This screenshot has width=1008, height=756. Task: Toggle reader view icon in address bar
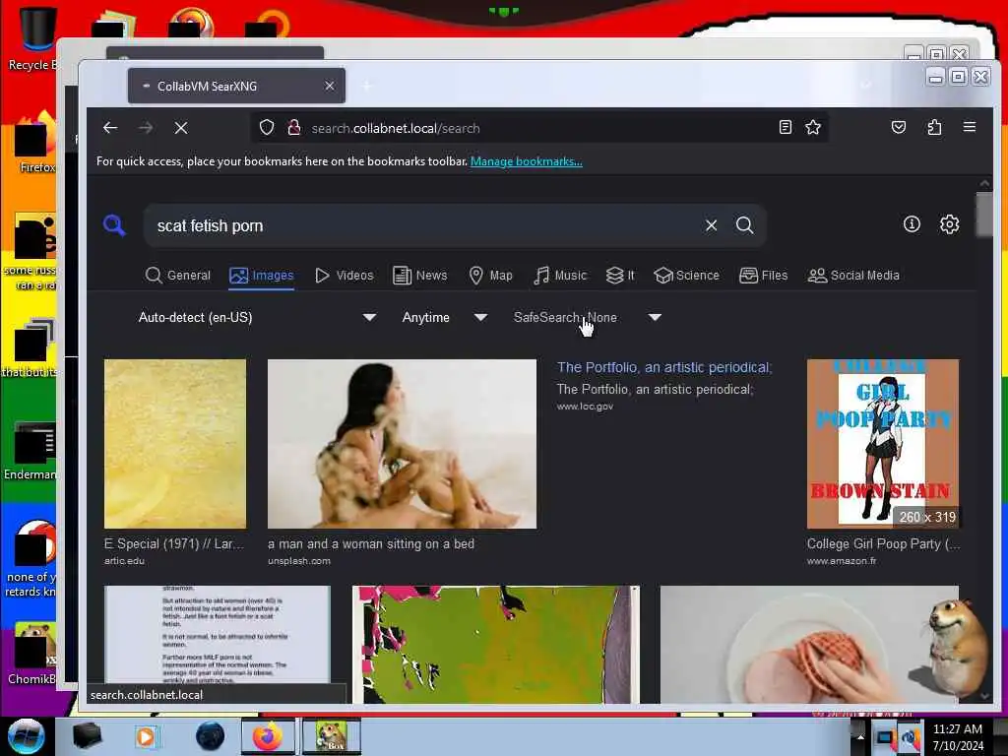point(785,127)
